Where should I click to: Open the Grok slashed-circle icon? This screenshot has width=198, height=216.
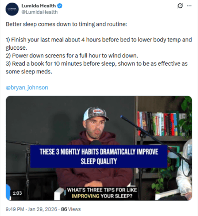(x=180, y=6)
